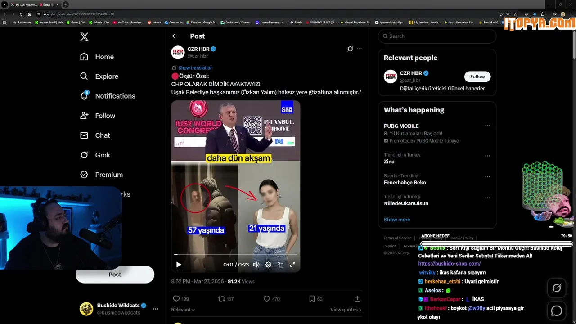
Task: Open CZR HBR name in Relevant people
Action: tap(411, 73)
